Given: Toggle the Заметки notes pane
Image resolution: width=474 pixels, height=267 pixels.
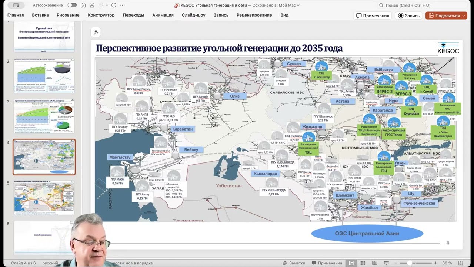Looking at the screenshot, I should (x=293, y=263).
